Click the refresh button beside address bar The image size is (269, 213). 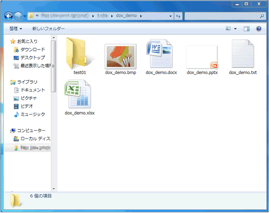(178, 16)
